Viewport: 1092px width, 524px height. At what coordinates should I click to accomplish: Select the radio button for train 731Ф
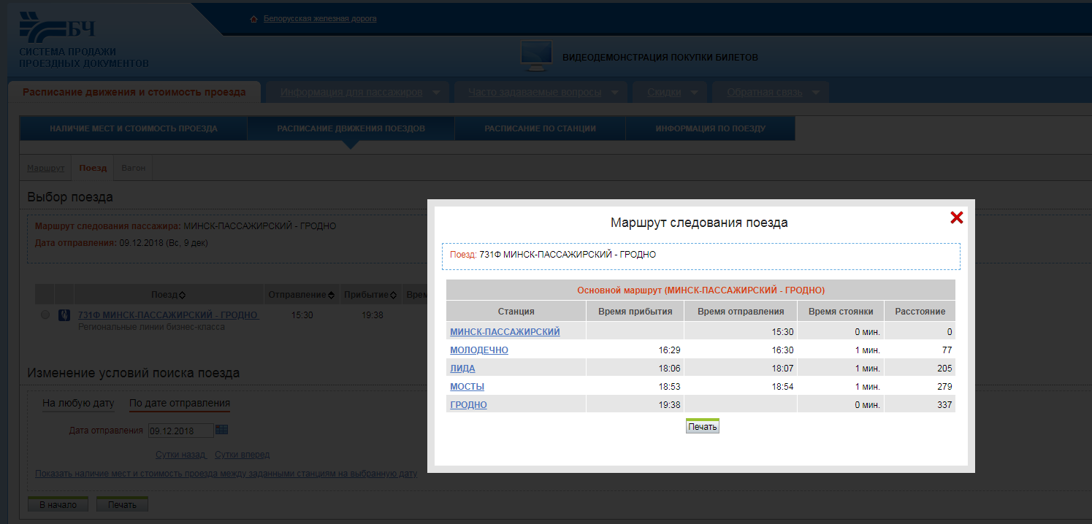pyautogui.click(x=45, y=315)
